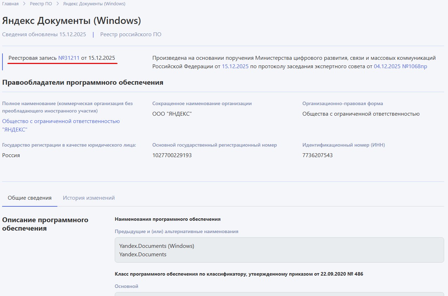
Task: Switch to the Общие сведения tab
Action: (30, 198)
